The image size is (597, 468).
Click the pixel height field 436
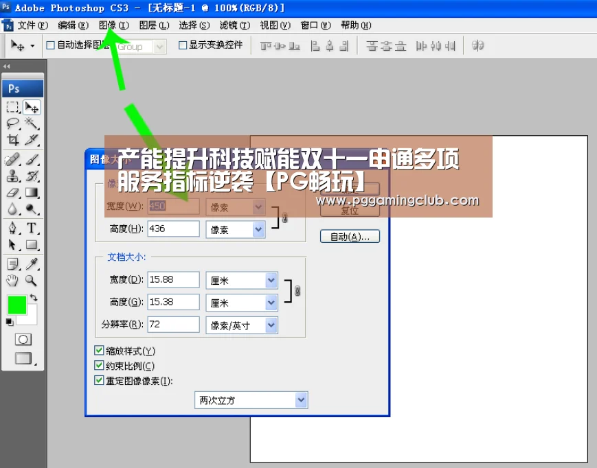click(x=173, y=229)
